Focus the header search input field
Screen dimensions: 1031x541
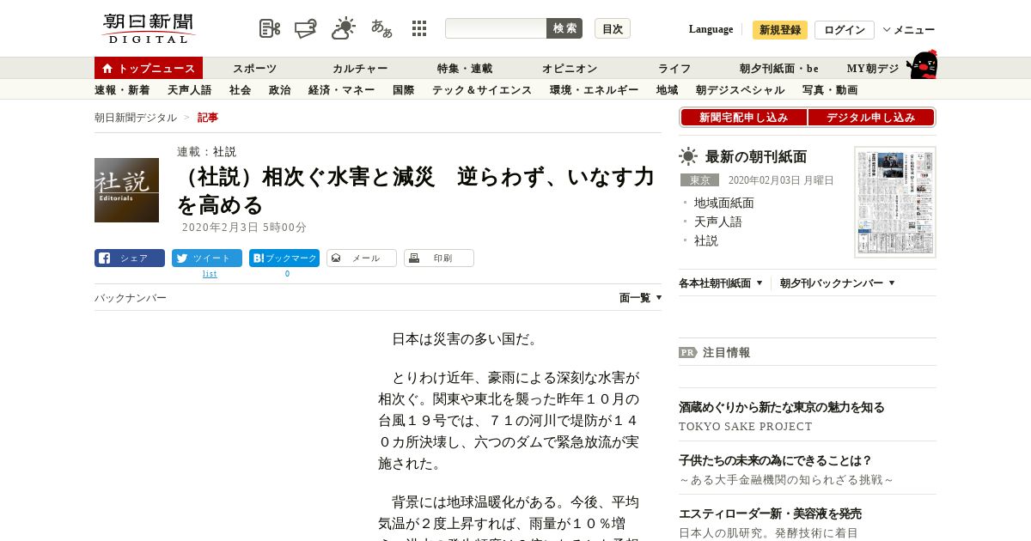(496, 28)
